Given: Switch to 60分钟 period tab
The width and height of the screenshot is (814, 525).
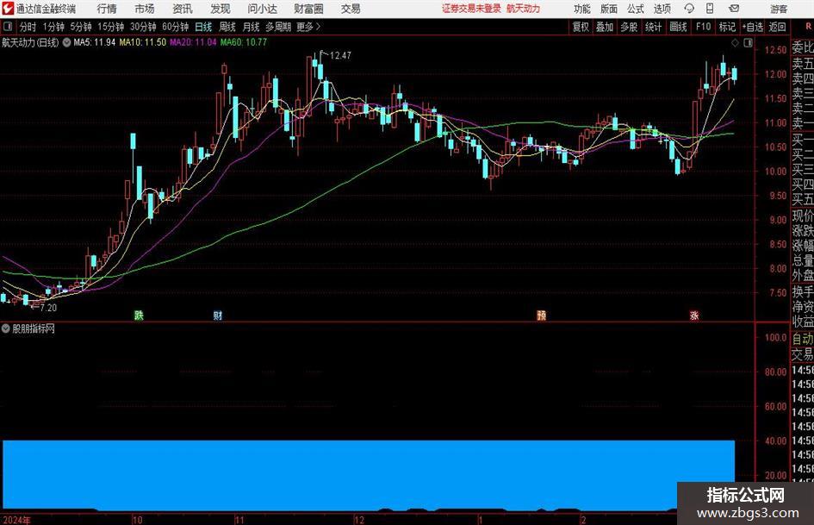Looking at the screenshot, I should click(176, 27).
